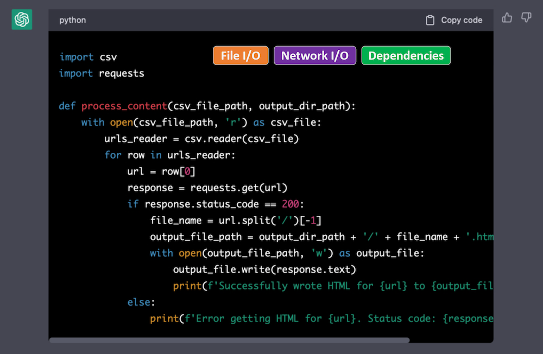Give thumbs down feedback on the response
This screenshot has width=543, height=354.
pos(526,18)
